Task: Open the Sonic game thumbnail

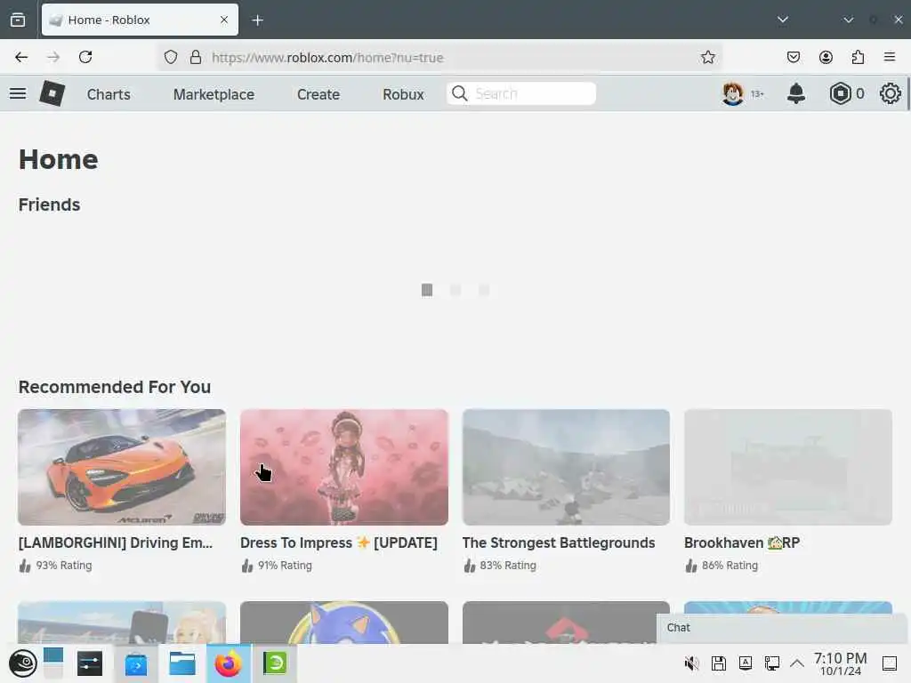Action: coord(344,622)
